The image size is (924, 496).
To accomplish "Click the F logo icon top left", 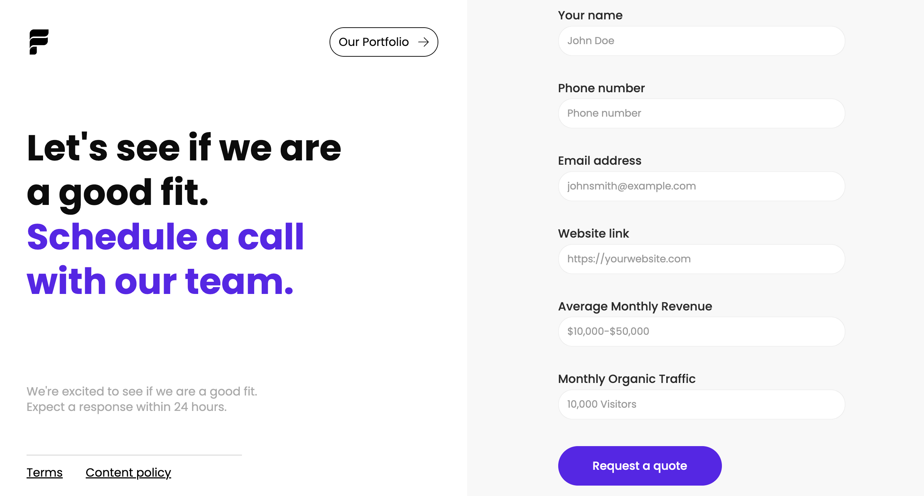I will coord(38,42).
